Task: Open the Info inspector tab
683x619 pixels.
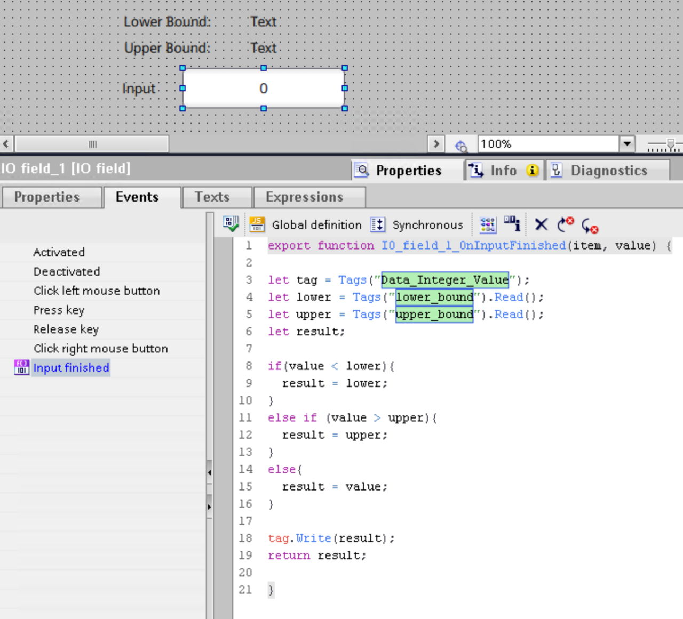Action: (x=503, y=171)
